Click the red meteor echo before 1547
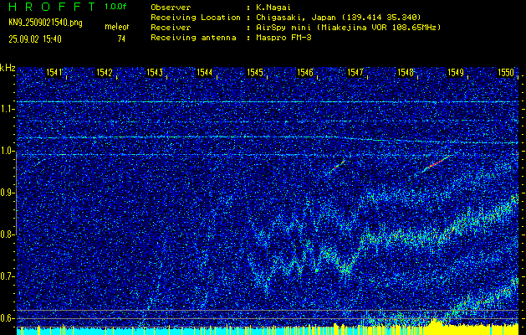The width and height of the screenshot is (526, 335). point(337,167)
